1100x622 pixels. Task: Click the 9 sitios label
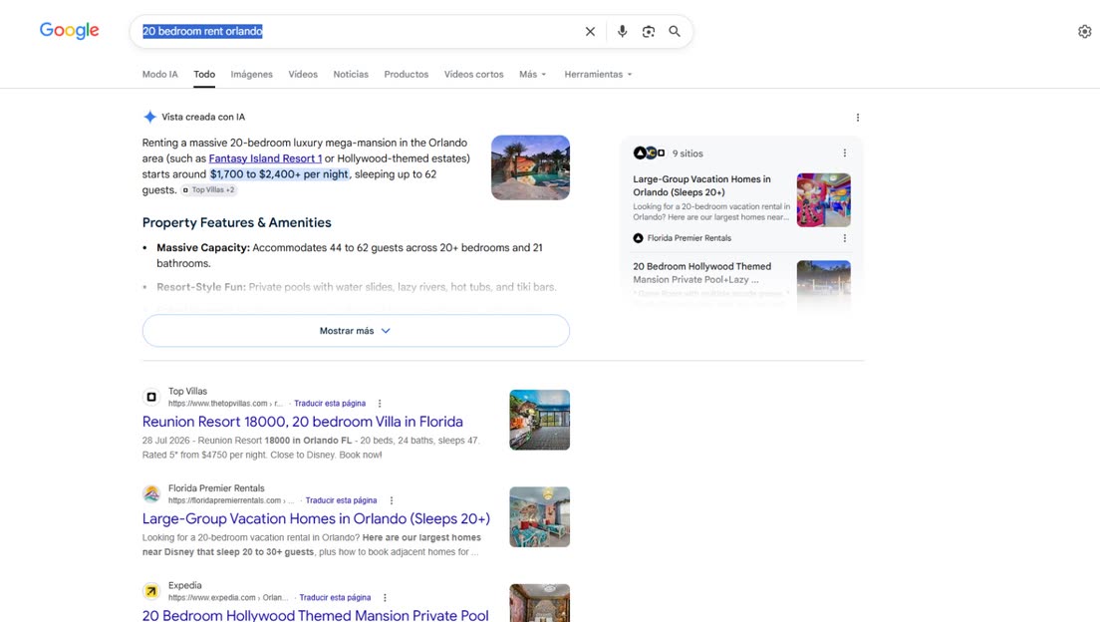687,154
